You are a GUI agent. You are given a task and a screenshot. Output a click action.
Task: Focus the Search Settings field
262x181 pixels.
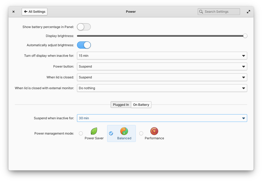tap(219, 12)
